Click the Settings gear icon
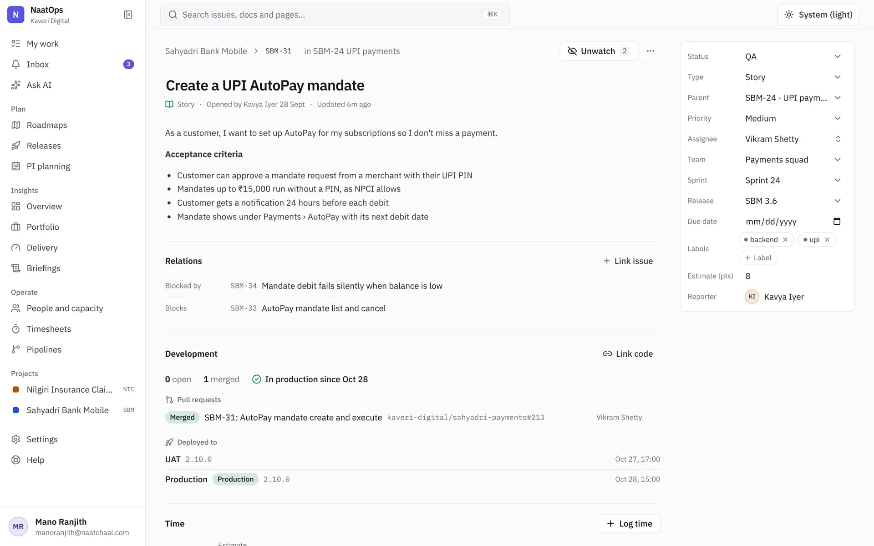The width and height of the screenshot is (874, 546). click(x=16, y=440)
